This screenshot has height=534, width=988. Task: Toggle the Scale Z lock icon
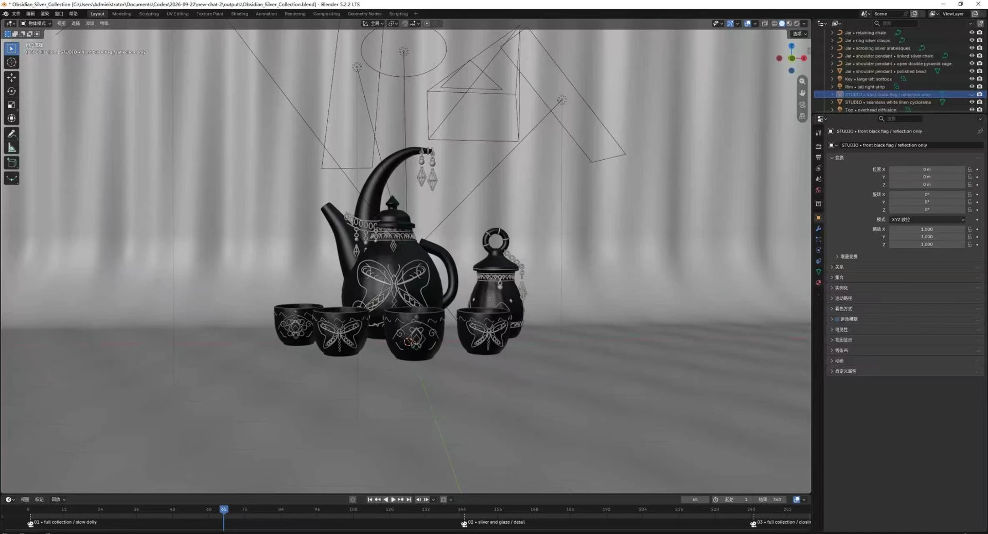click(969, 244)
